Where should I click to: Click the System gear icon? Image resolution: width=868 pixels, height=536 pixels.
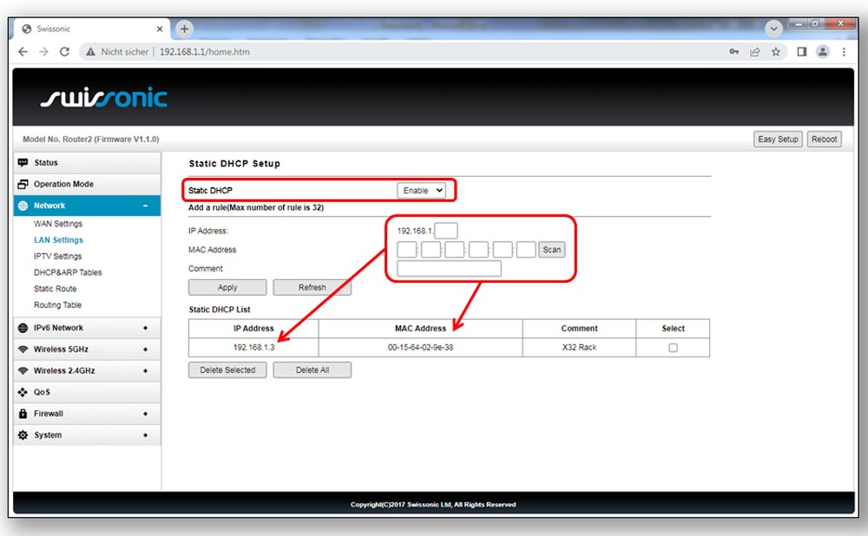point(23,435)
